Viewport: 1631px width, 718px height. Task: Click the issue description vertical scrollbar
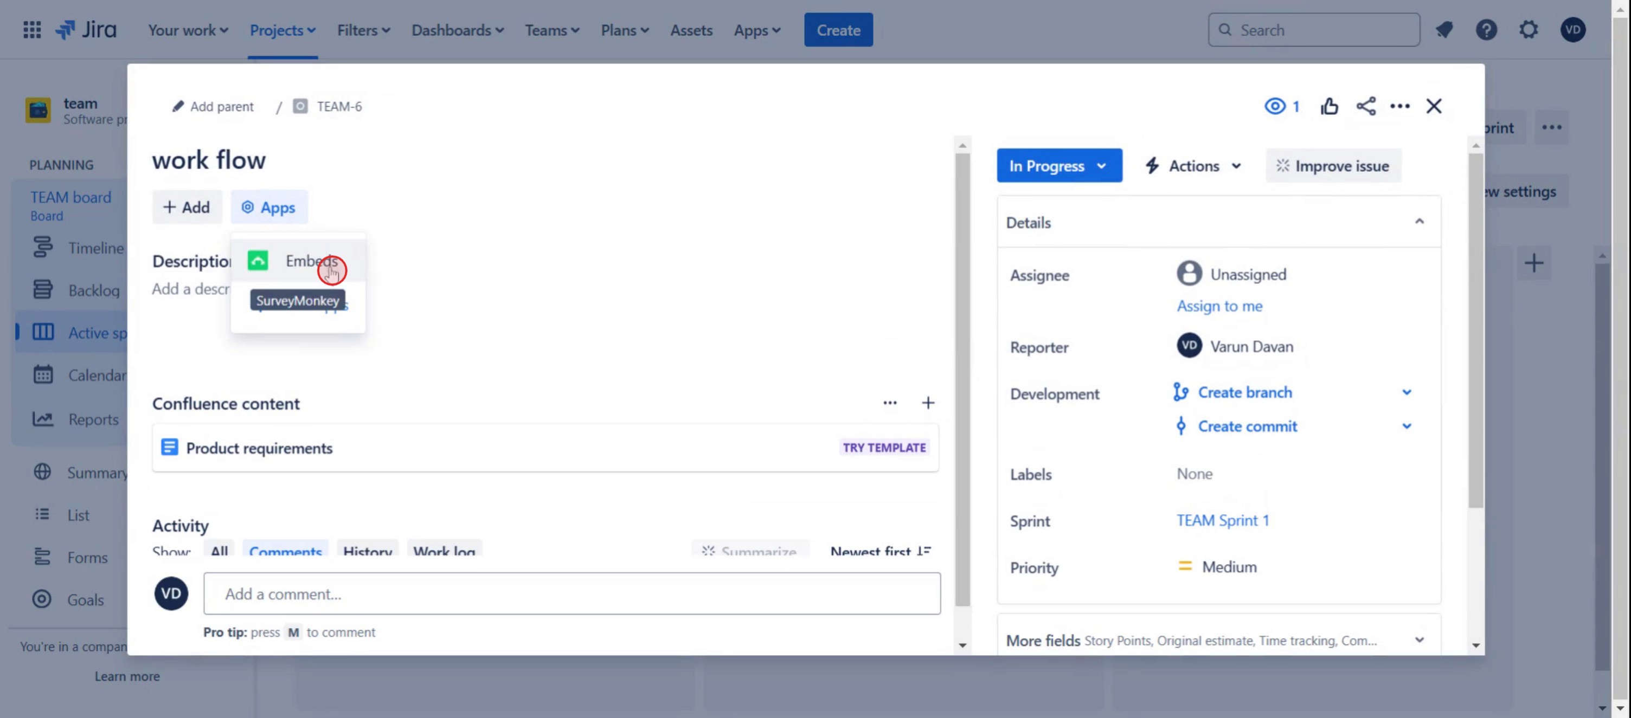[x=962, y=379]
